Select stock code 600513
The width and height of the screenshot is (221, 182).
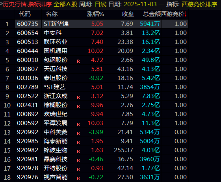point(28,42)
